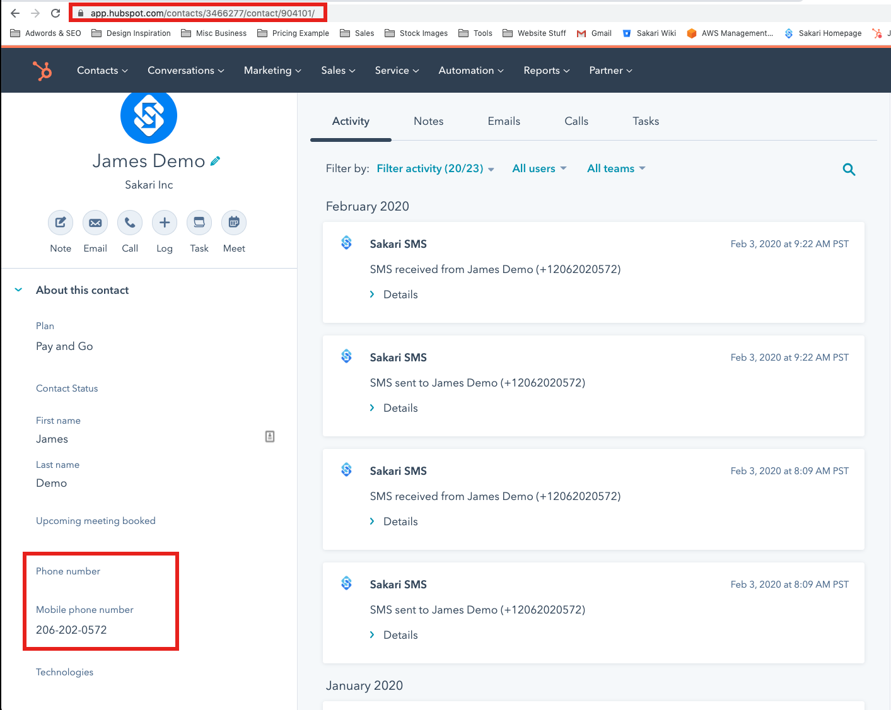
Task: Open the Sakari Wiki bookmark
Action: pyautogui.click(x=649, y=33)
